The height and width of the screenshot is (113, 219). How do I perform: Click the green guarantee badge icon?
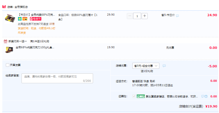coord(20,19)
